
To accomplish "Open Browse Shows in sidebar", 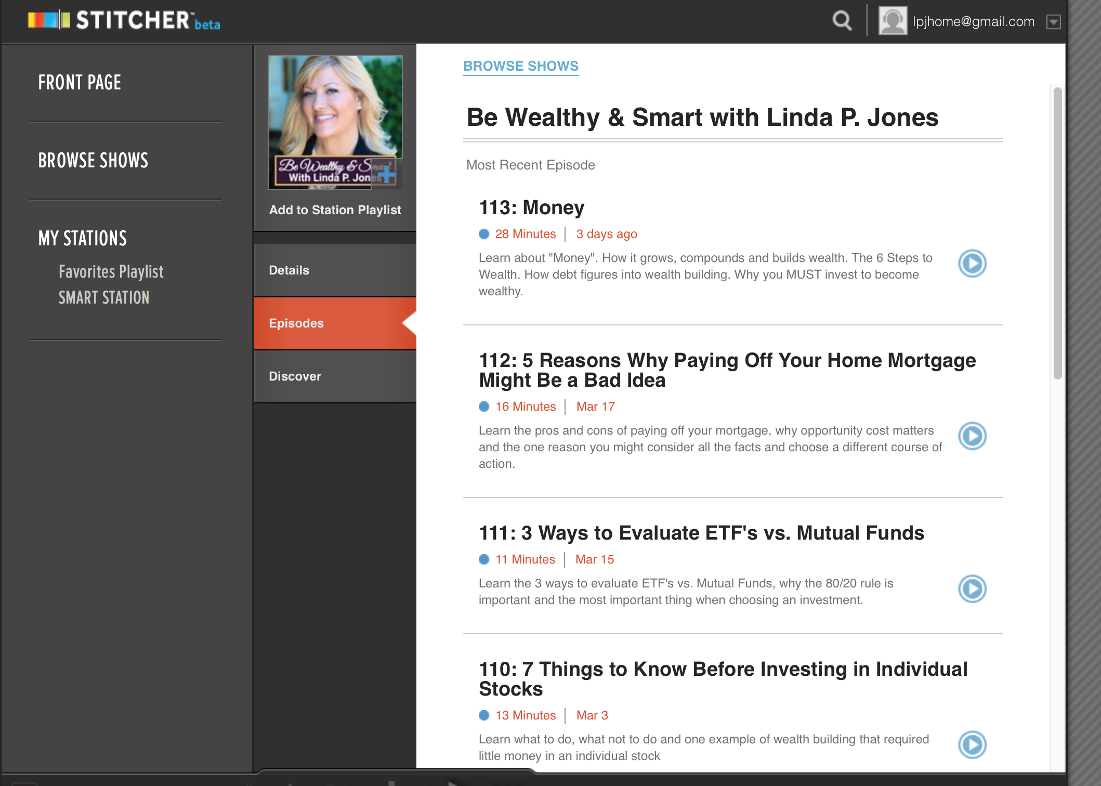I will (x=93, y=160).
